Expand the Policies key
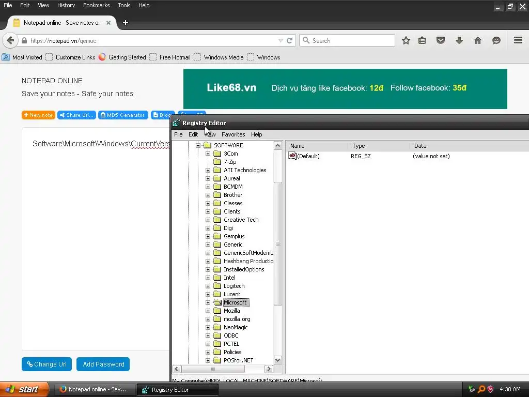Viewport: 529px width, 397px height. click(208, 352)
